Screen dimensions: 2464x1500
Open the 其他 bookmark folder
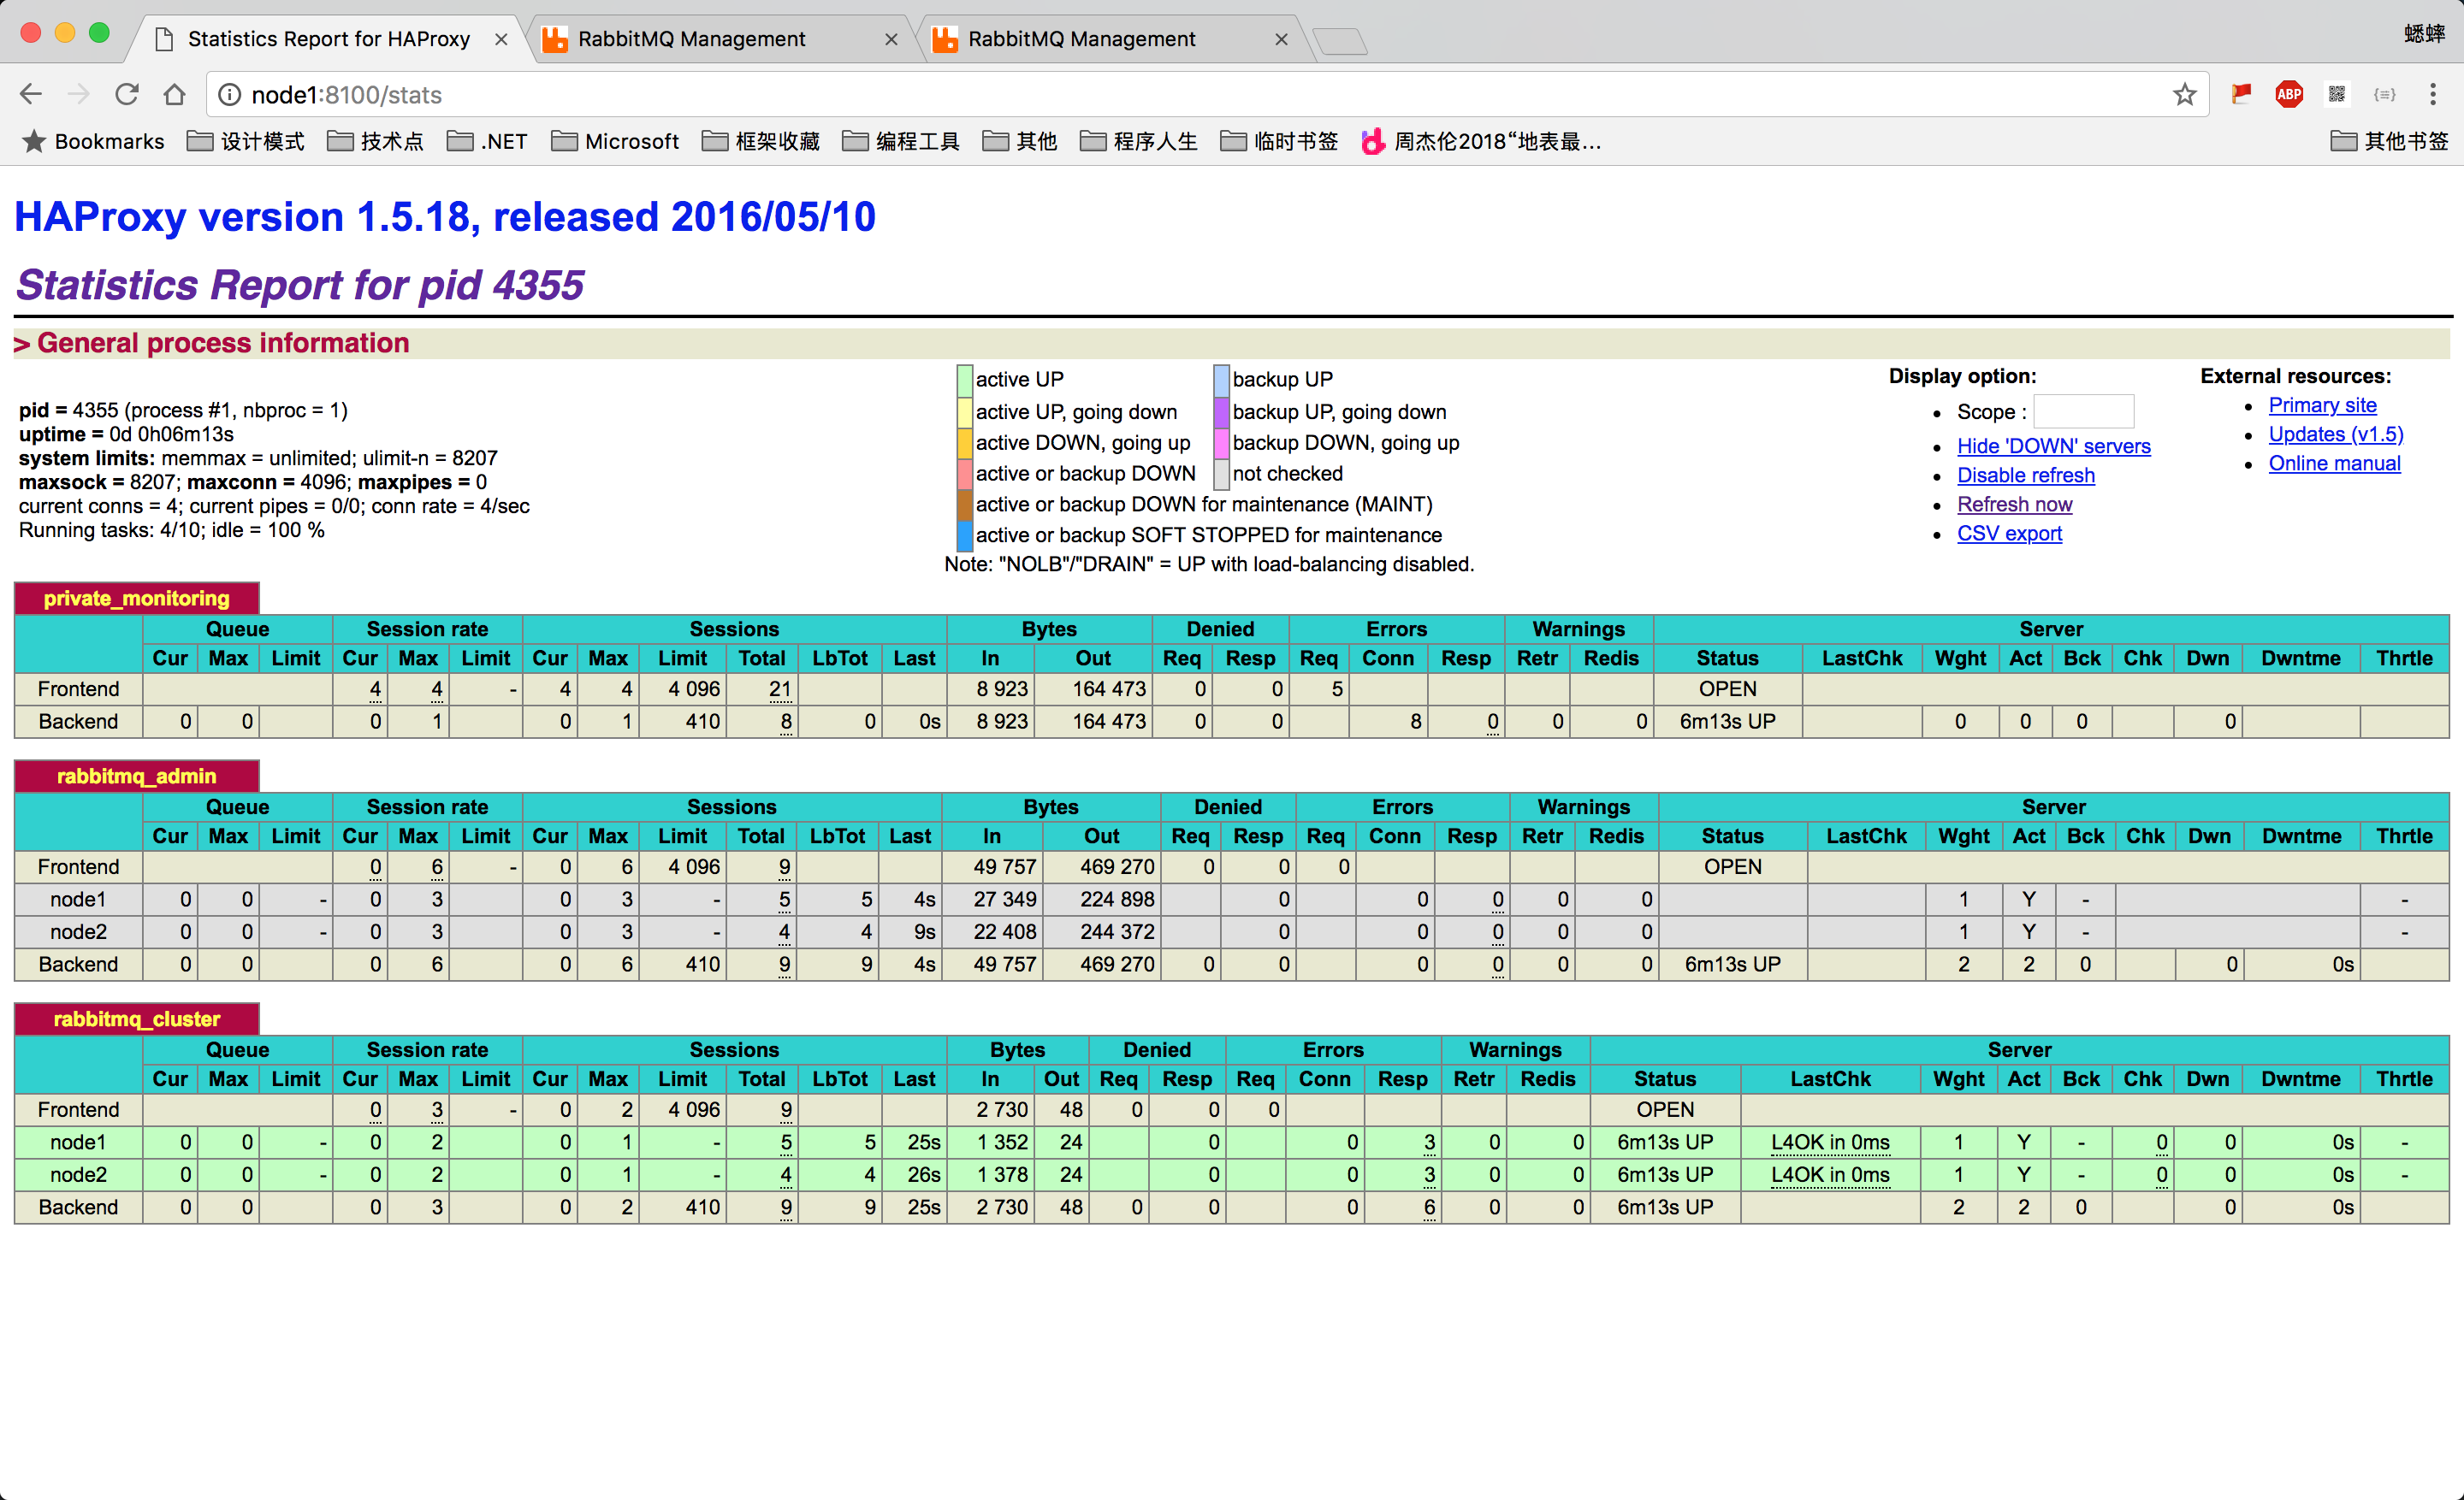(1020, 141)
